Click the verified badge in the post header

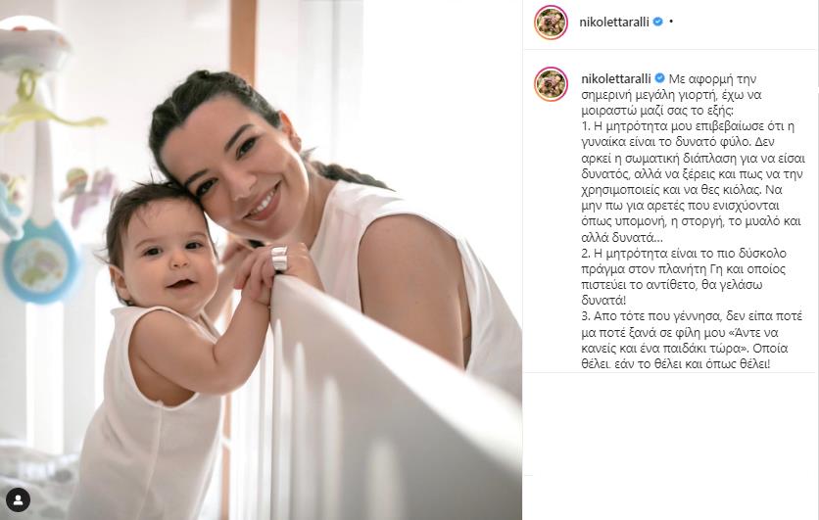[x=658, y=22]
